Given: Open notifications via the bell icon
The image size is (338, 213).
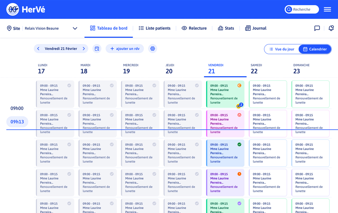Looking at the screenshot, I should pos(331,28).
